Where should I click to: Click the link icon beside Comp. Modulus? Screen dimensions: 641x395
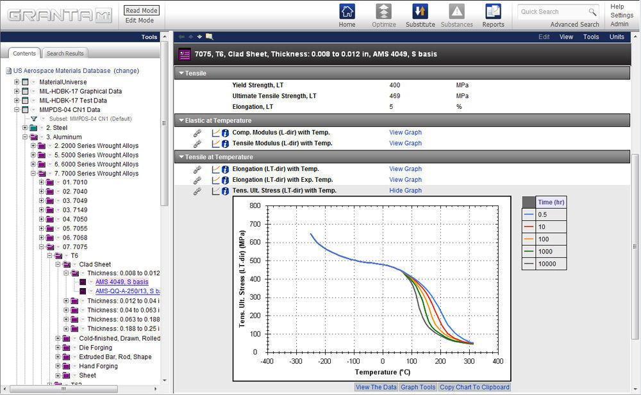point(197,133)
